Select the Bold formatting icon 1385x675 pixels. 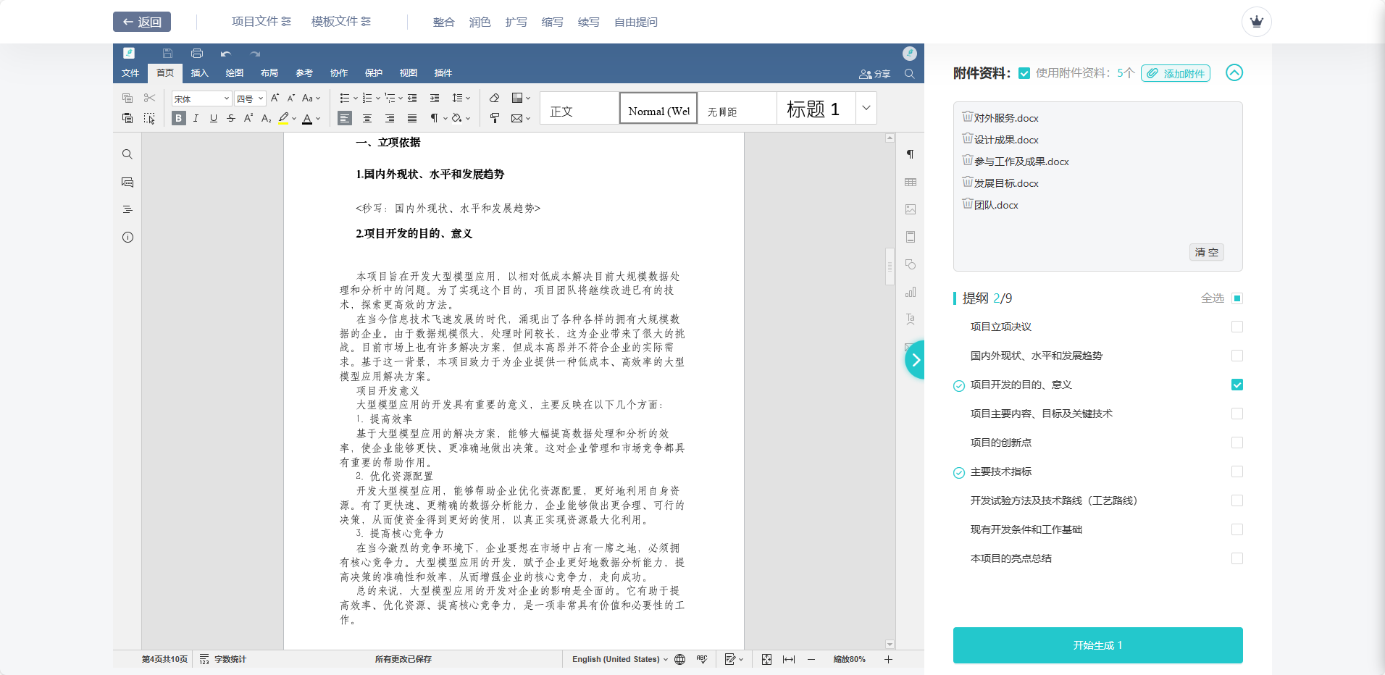[x=179, y=118]
